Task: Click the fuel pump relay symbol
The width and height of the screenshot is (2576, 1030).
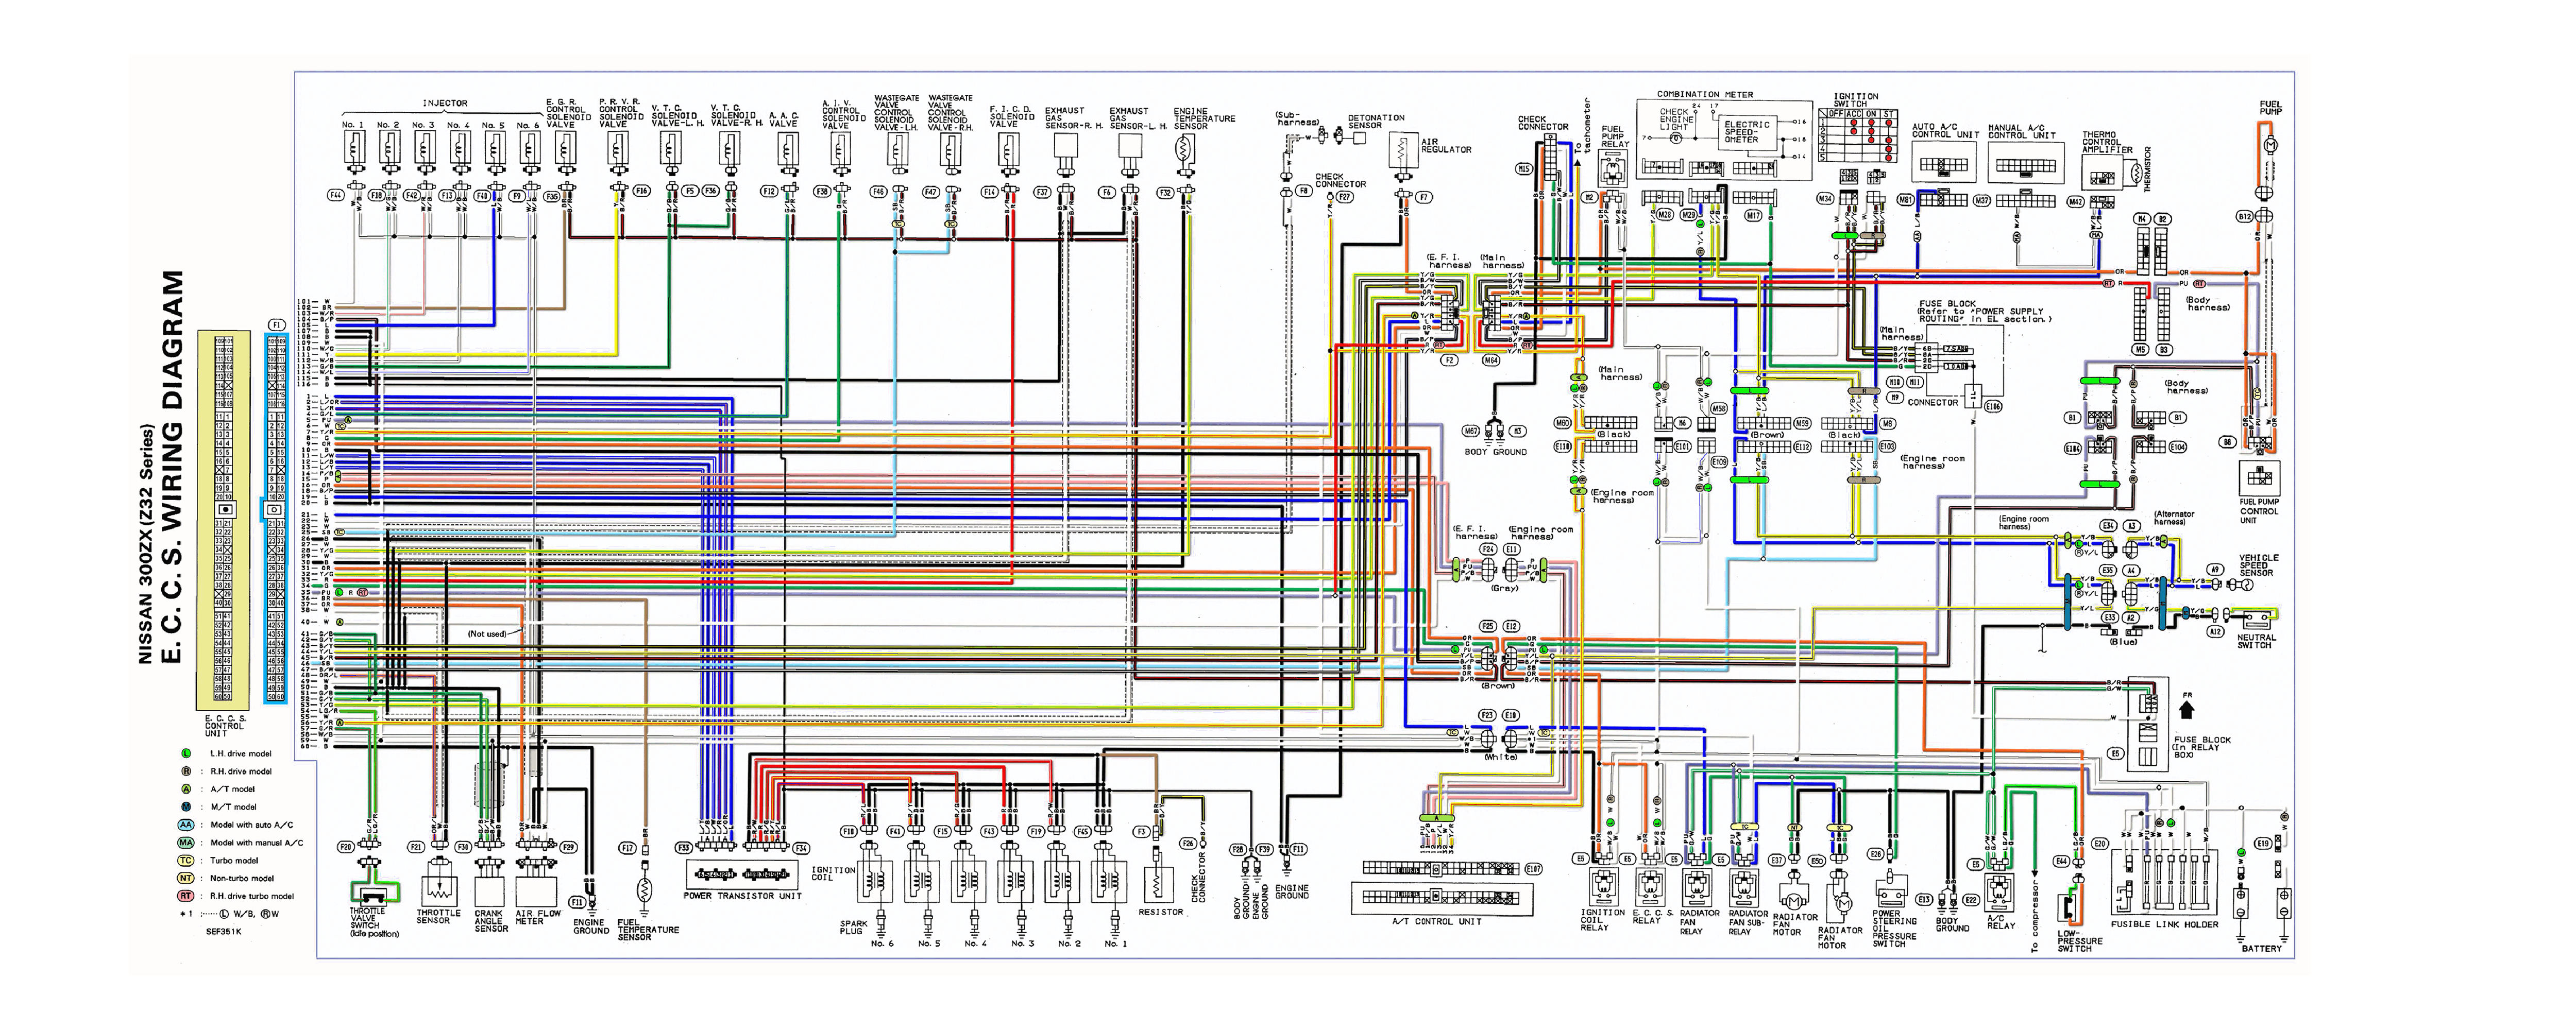Action: pyautogui.click(x=1613, y=169)
